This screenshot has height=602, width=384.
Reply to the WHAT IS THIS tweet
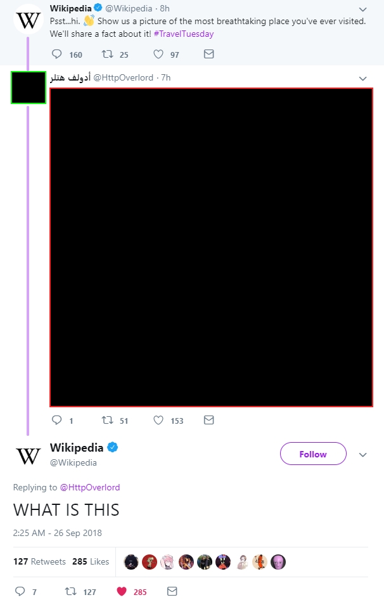pos(20,591)
